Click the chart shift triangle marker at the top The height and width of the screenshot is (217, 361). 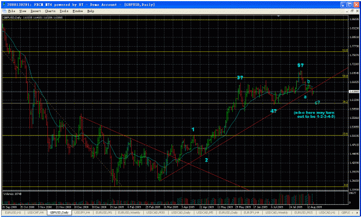pos(278,16)
